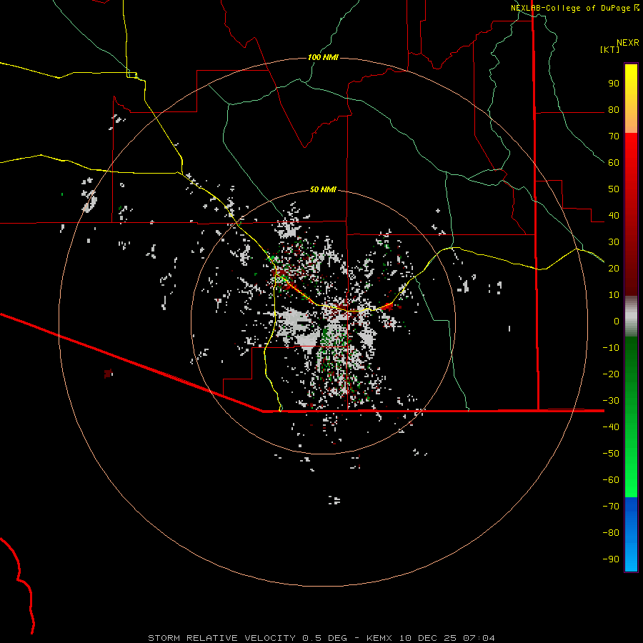Click the -60 value on velocity scale

click(611, 480)
